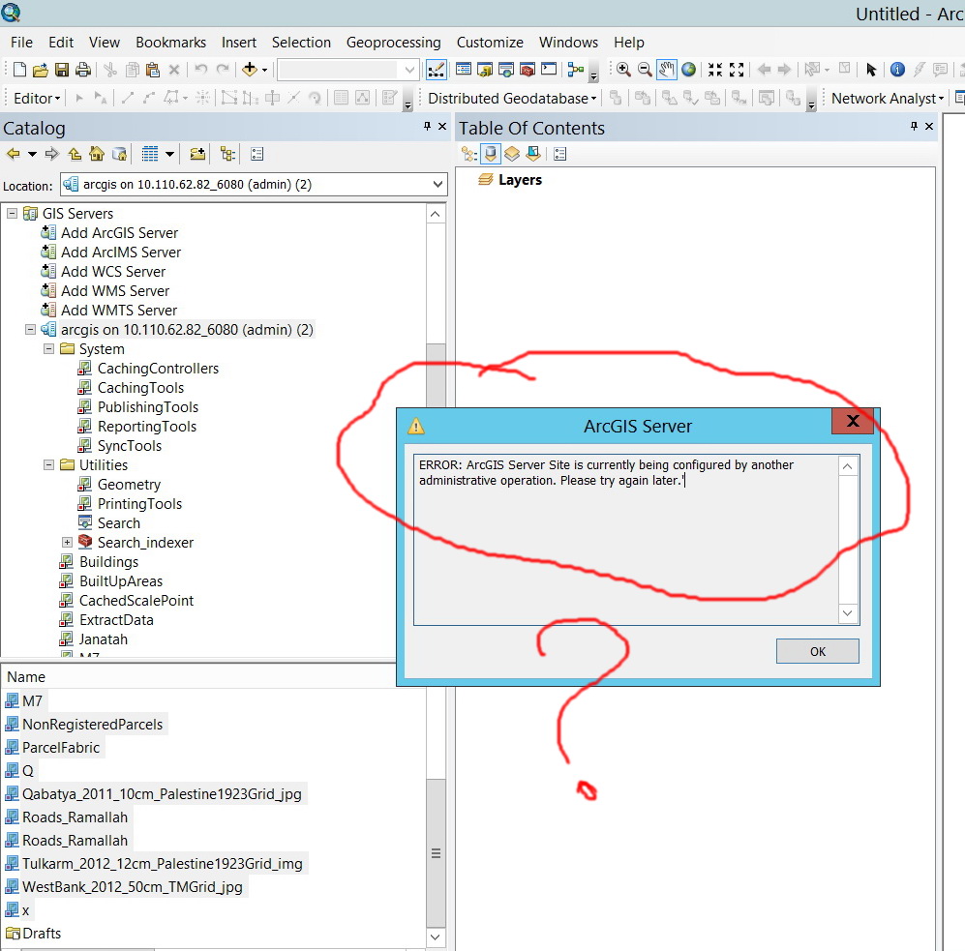Open the Catalog view type dropdown arrow
This screenshot has height=951, width=965.
click(169, 154)
